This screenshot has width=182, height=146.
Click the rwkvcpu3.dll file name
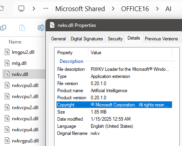click(x=25, y=119)
